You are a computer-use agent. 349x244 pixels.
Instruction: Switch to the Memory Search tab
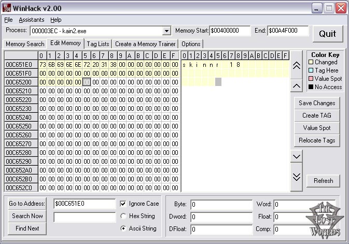(25, 44)
